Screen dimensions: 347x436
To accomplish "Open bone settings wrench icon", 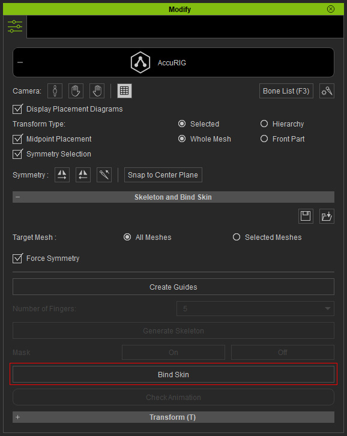I will (x=327, y=91).
